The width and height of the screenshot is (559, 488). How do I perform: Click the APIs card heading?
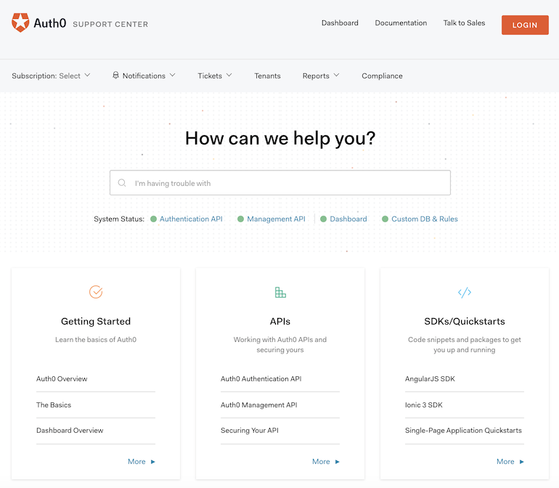(x=279, y=322)
